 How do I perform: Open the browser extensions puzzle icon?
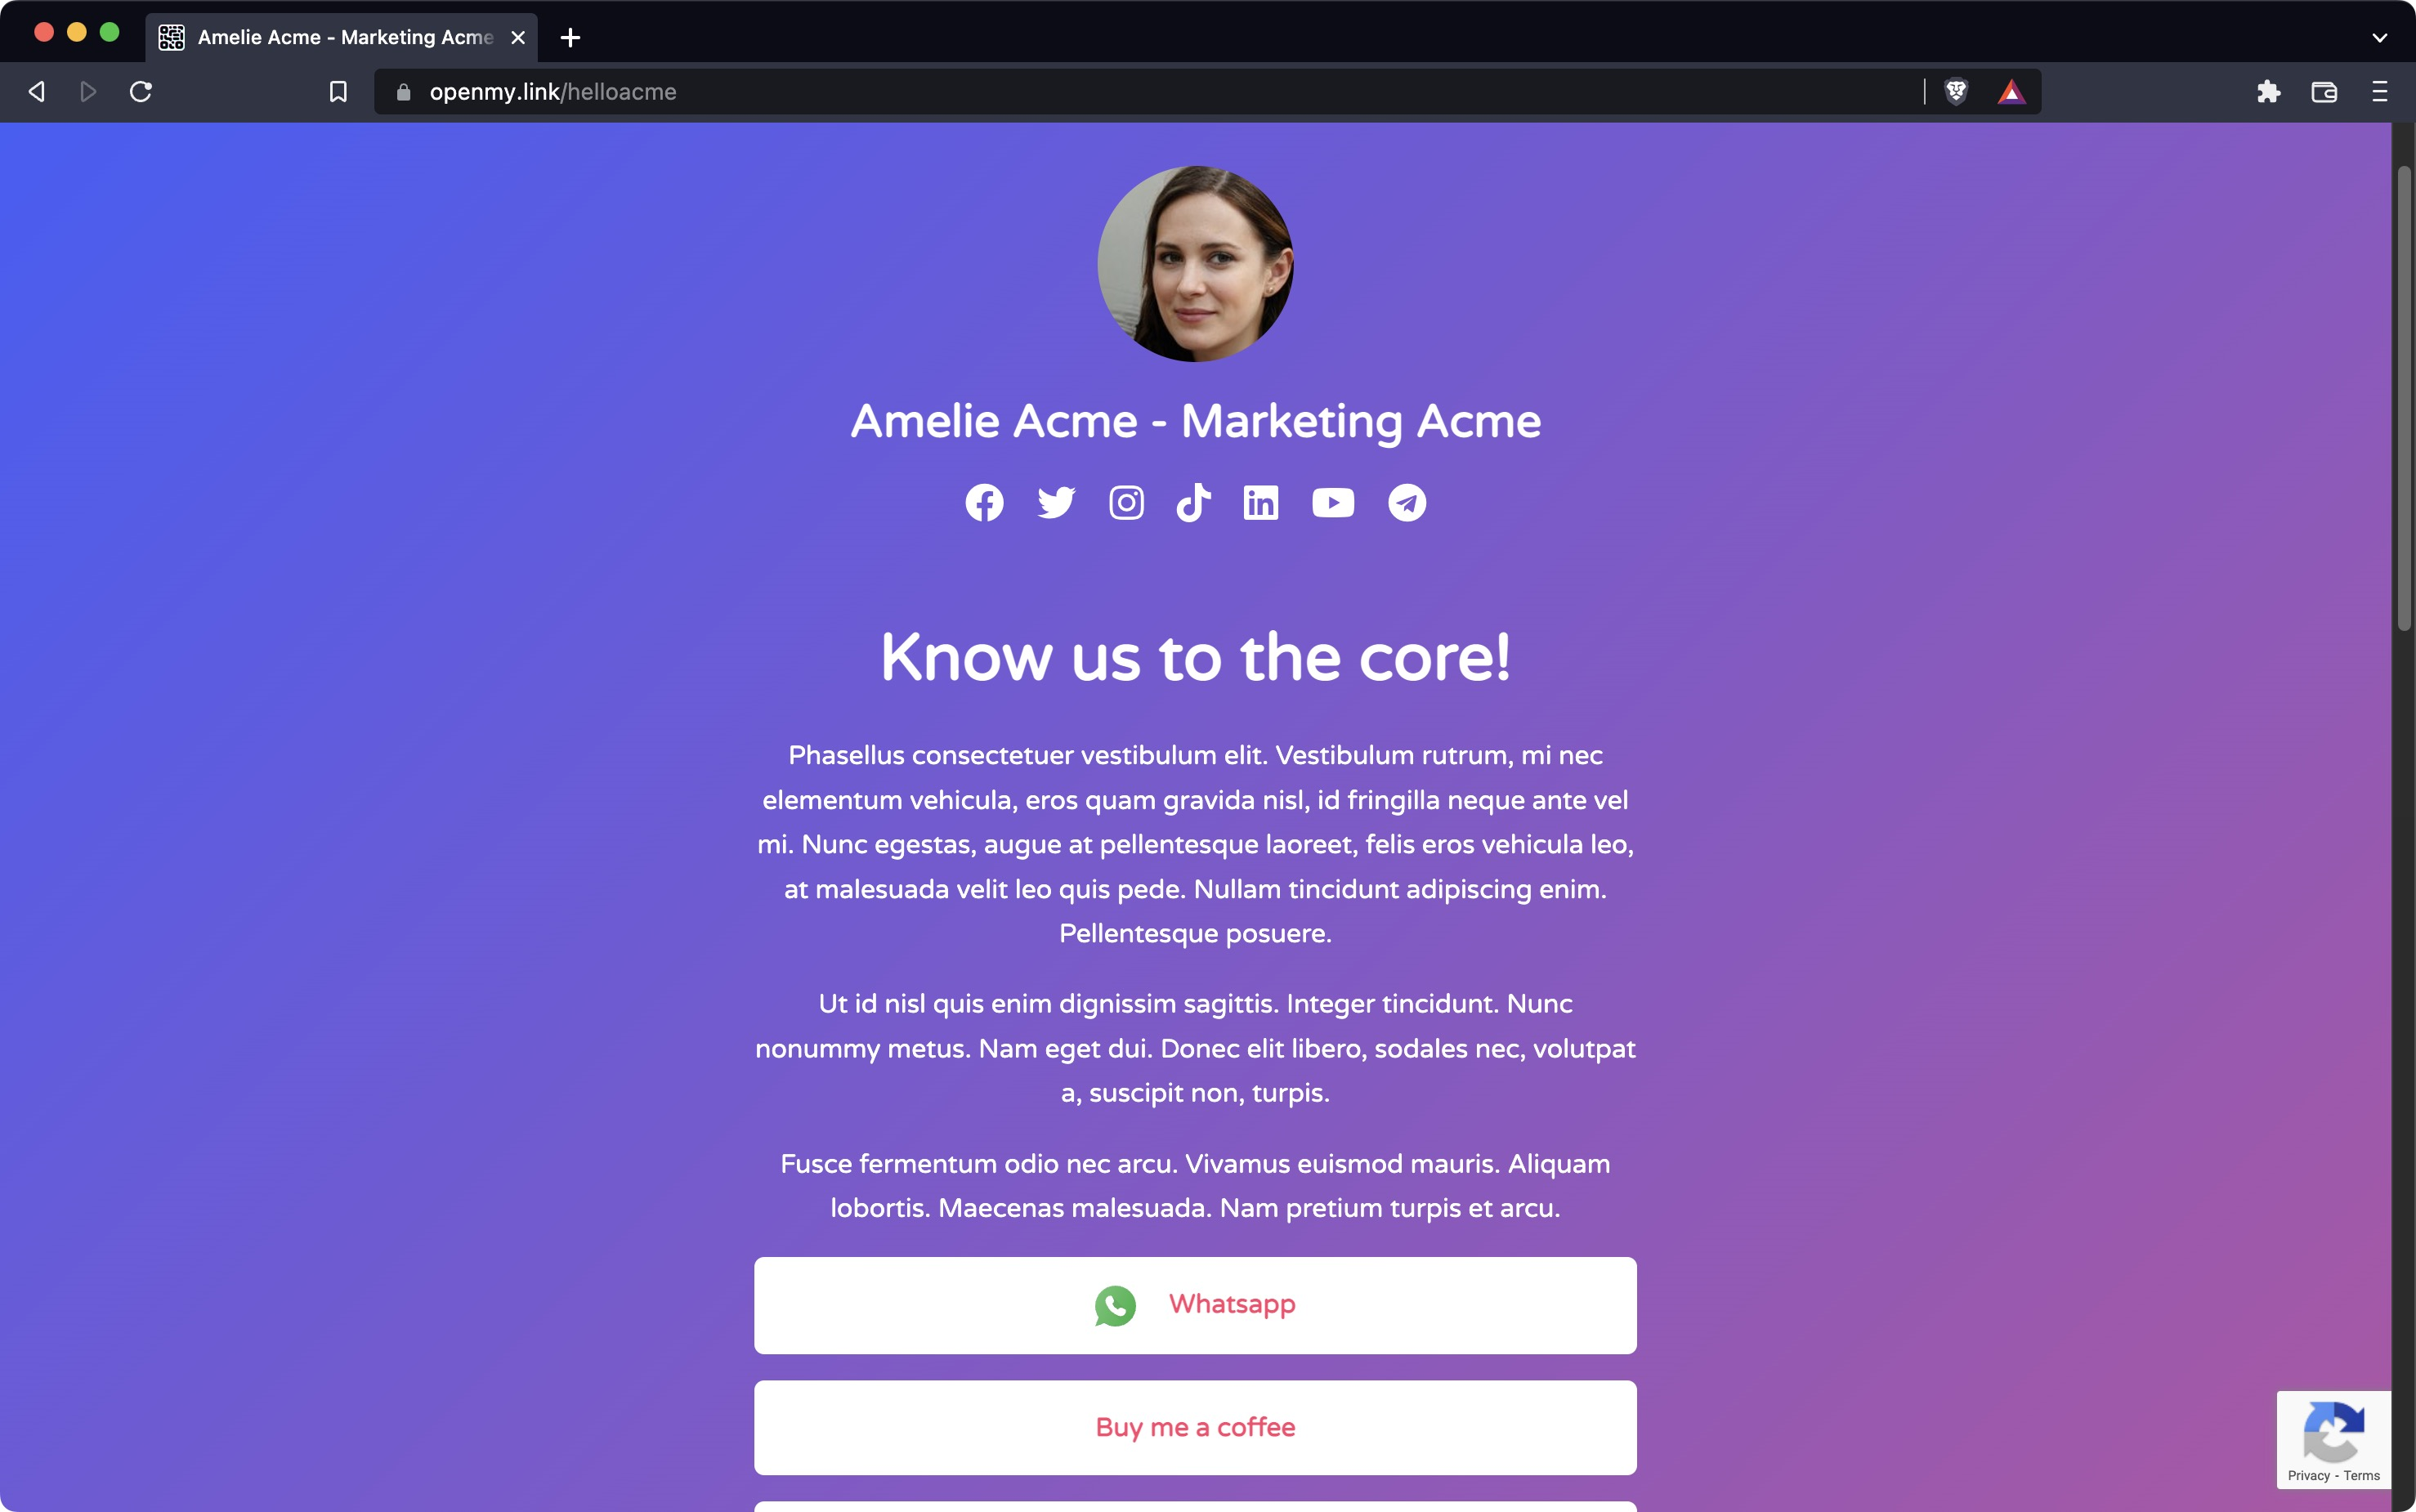click(x=2268, y=92)
